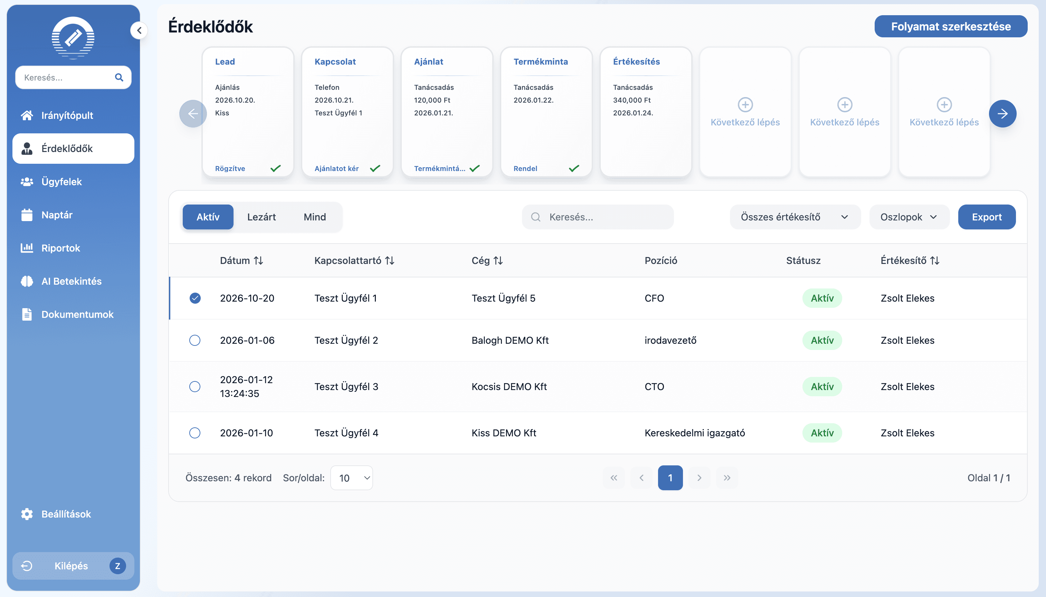Click the Folyamat szerkesztése button
The image size is (1046, 597).
(951, 27)
